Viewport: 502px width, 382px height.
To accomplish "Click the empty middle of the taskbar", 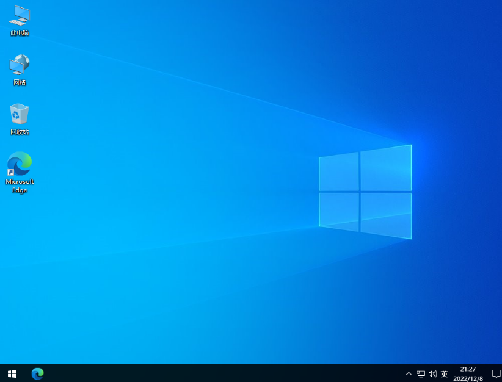I will pos(214,373).
